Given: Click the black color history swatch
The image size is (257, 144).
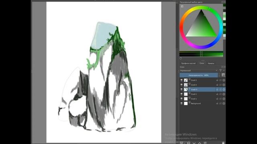Looking at the screenshot, I should pos(224,11).
